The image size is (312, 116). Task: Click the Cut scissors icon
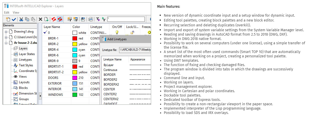[21, 19]
